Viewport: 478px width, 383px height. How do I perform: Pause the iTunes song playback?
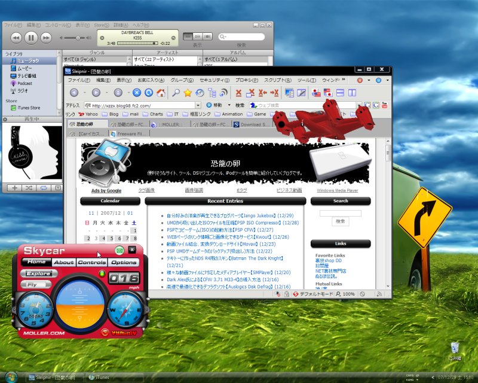(31, 38)
